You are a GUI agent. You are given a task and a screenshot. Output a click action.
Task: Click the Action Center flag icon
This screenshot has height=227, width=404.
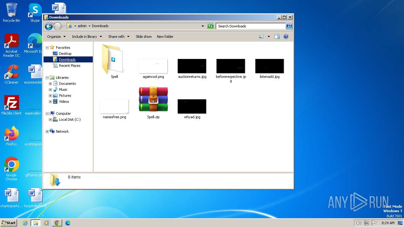(x=374, y=223)
